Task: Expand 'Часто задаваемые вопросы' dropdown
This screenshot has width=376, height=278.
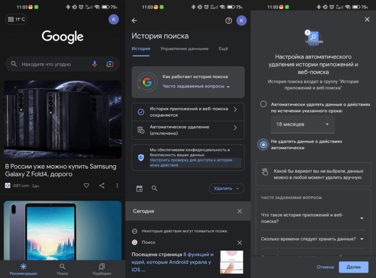Action: click(x=196, y=87)
